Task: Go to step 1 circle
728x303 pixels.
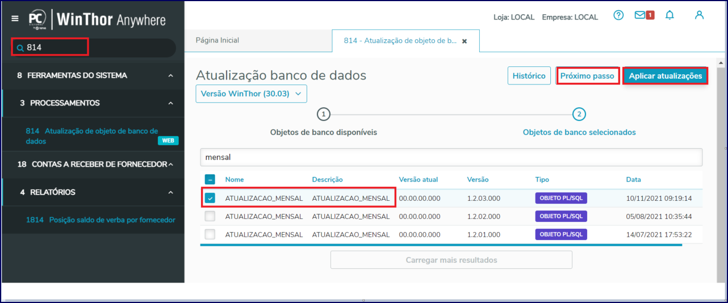Action: (323, 114)
